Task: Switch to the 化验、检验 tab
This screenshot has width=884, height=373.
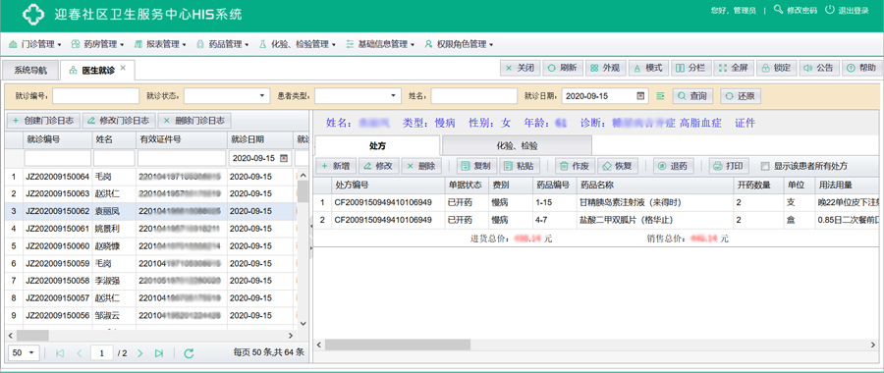Action: [x=517, y=145]
